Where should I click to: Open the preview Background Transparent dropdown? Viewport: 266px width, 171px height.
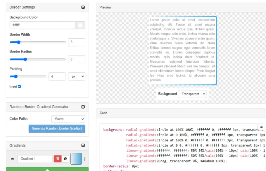tap(192, 94)
